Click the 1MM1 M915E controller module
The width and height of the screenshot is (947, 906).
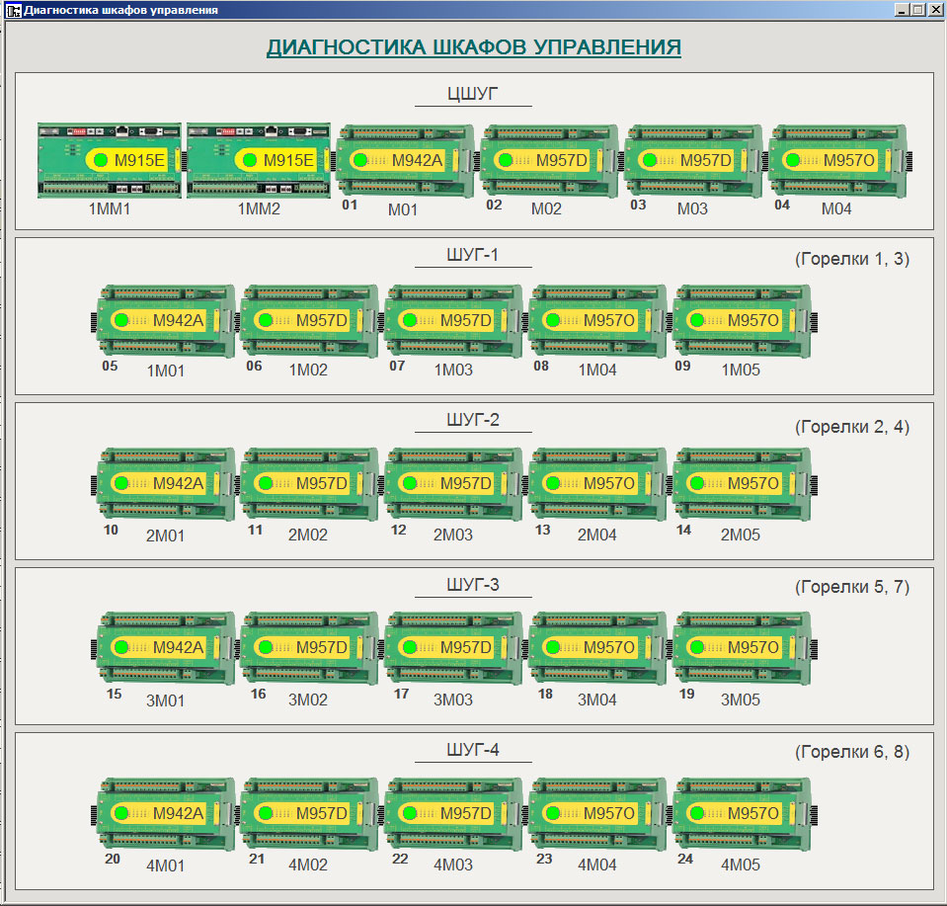(x=109, y=160)
